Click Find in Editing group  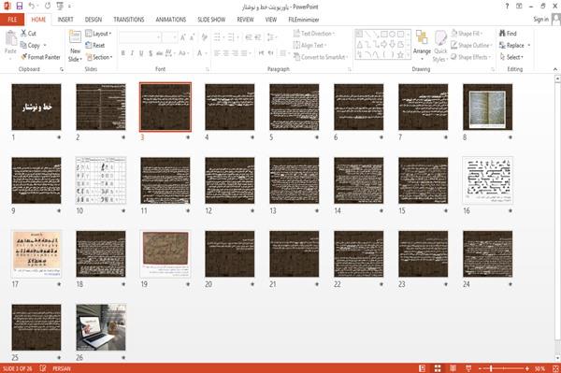508,34
